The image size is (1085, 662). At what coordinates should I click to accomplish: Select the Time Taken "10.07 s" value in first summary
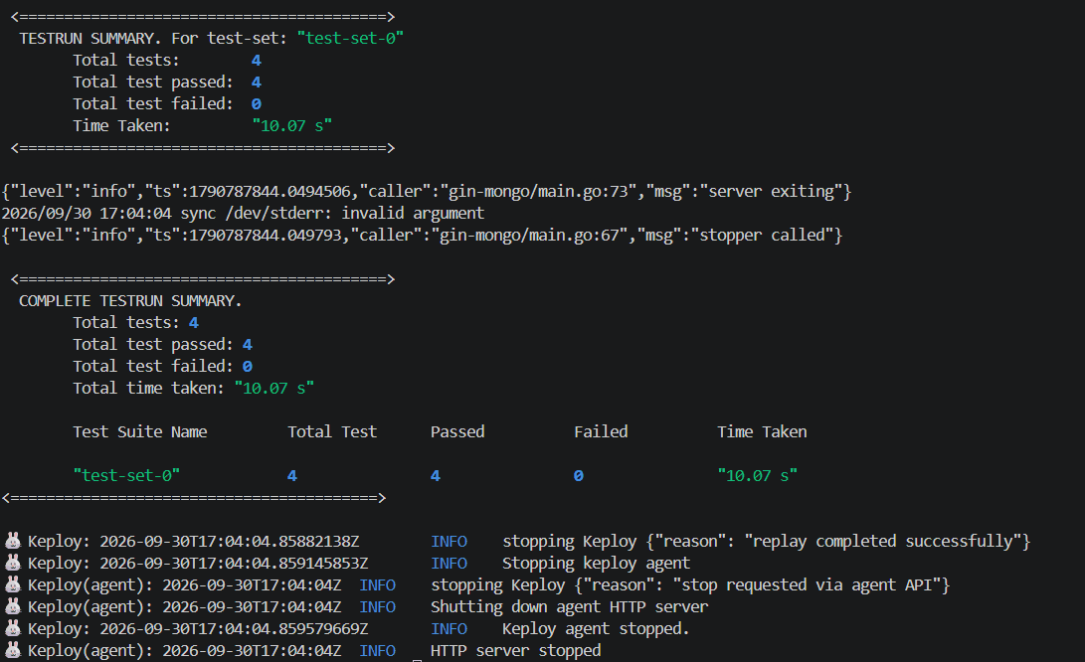292,126
